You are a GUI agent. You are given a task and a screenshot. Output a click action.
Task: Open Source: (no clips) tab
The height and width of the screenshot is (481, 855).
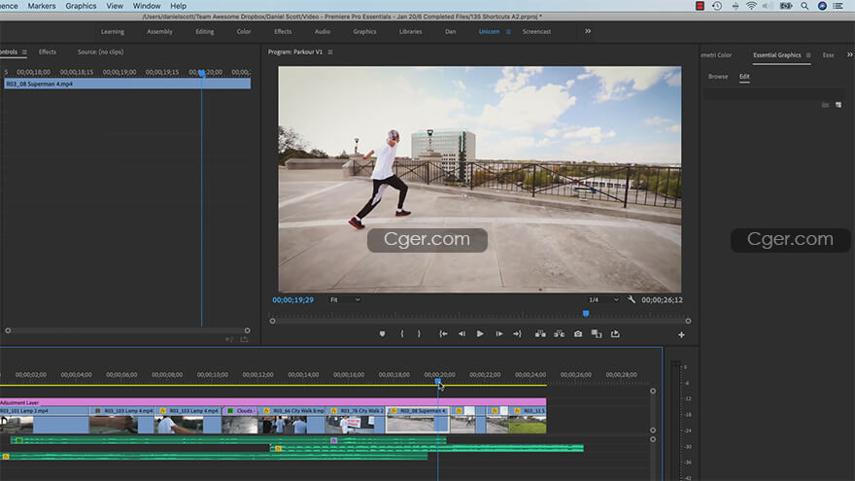(100, 52)
